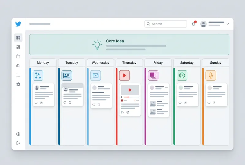The width and height of the screenshot is (245, 165).
Task: Click the Twitter bird logo
Action: click(18, 24)
